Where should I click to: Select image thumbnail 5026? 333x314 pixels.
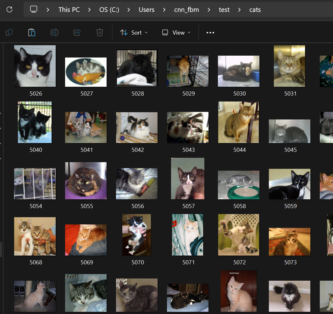(x=35, y=66)
